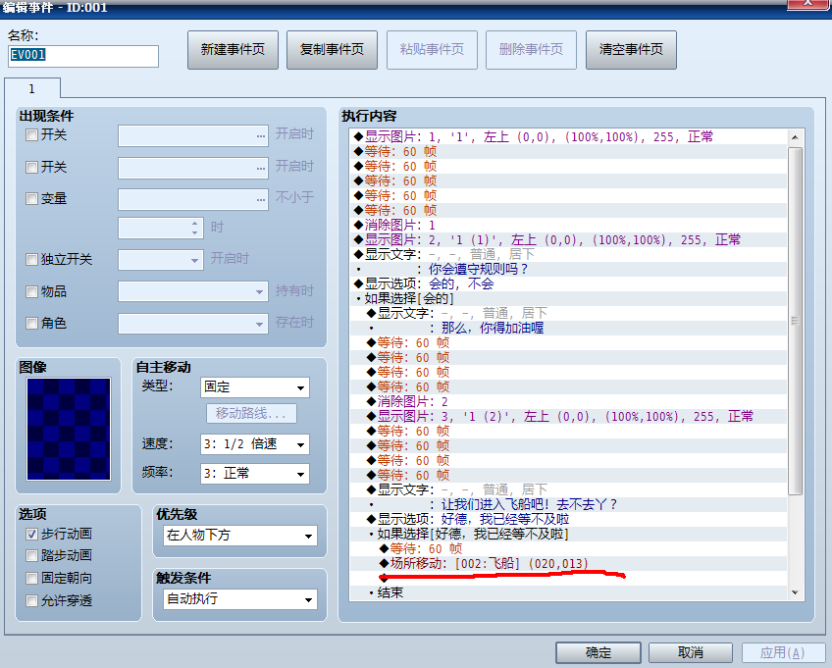This screenshot has width=832, height=668.
Task: Cancel with the 取消 button
Action: click(x=691, y=652)
